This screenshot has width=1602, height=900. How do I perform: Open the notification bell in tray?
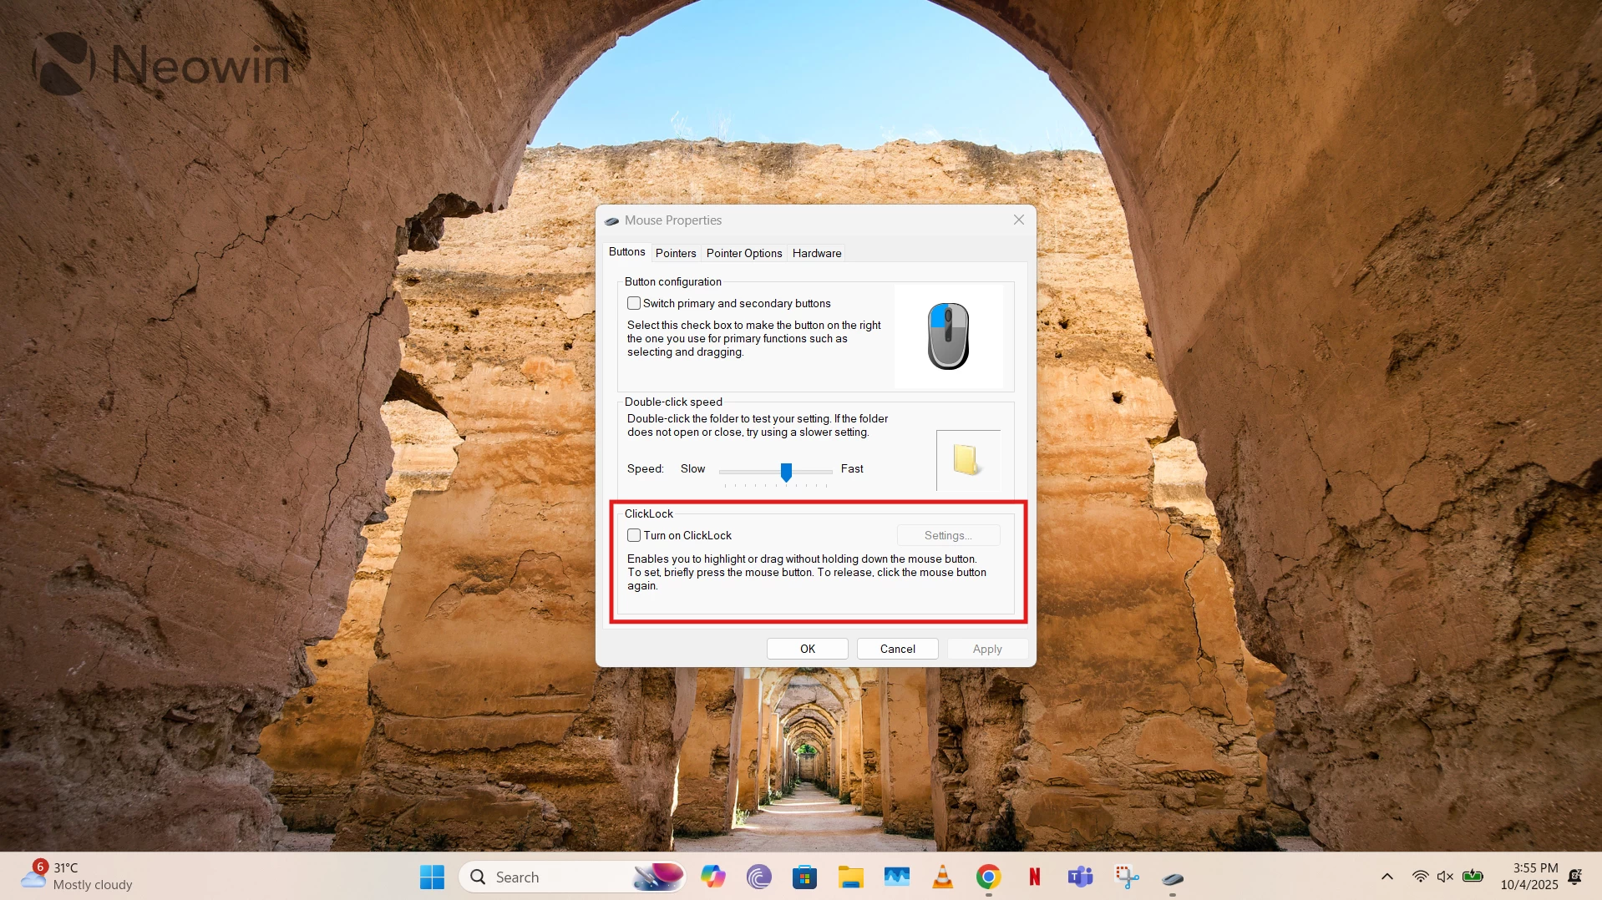[1574, 877]
